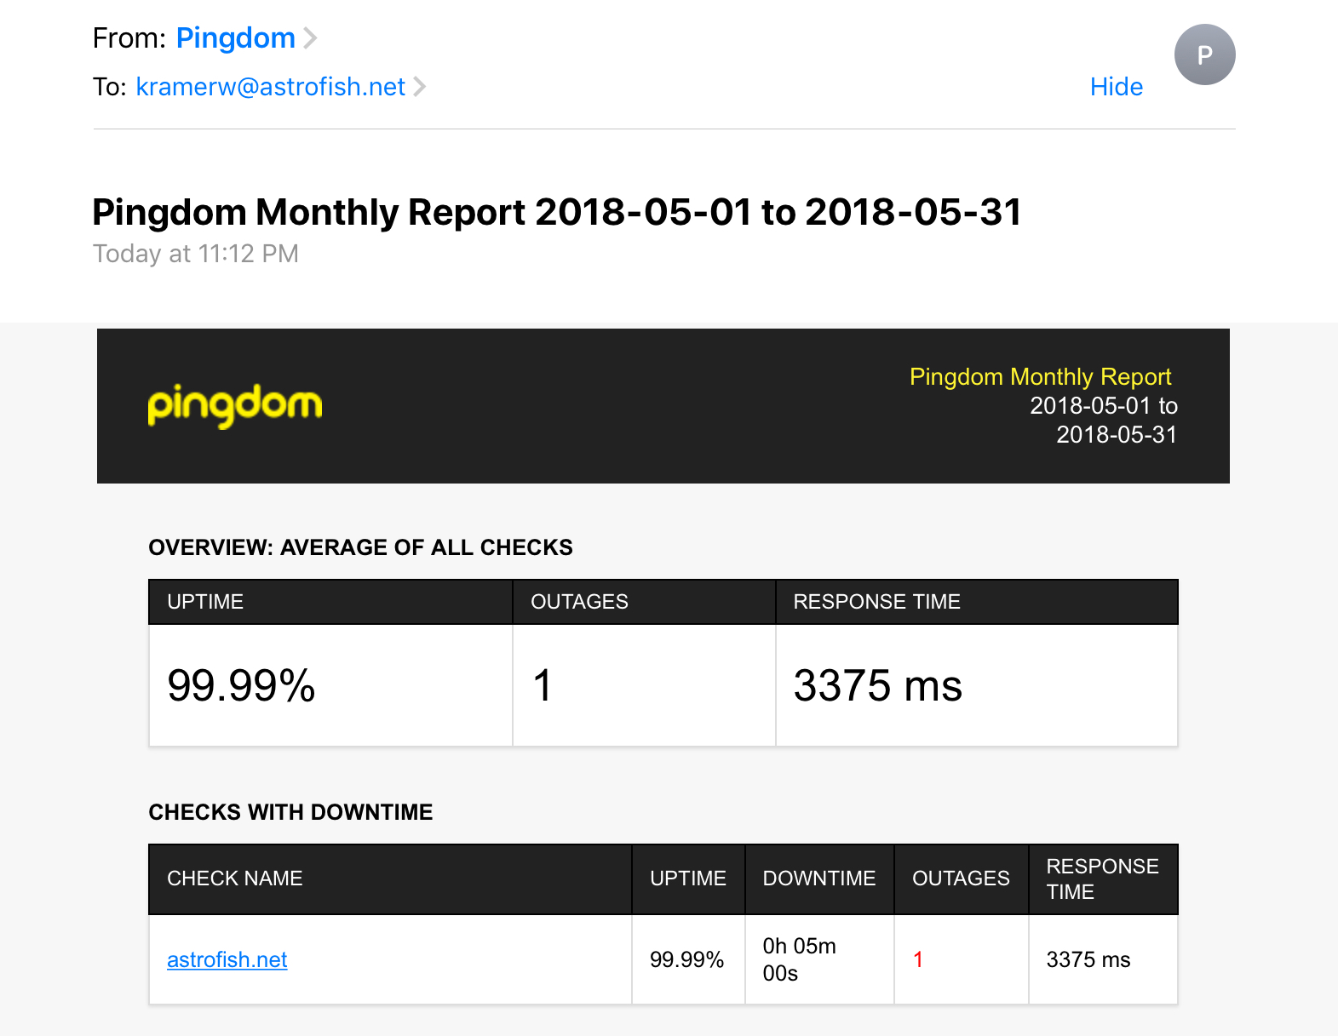The width and height of the screenshot is (1338, 1036).
Task: Select the red outages count for astrofish.net
Action: tap(918, 959)
